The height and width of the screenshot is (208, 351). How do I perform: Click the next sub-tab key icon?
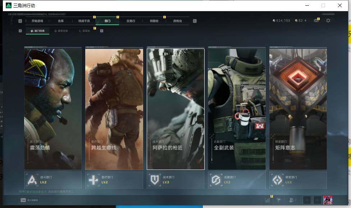pyautogui.click(x=102, y=31)
